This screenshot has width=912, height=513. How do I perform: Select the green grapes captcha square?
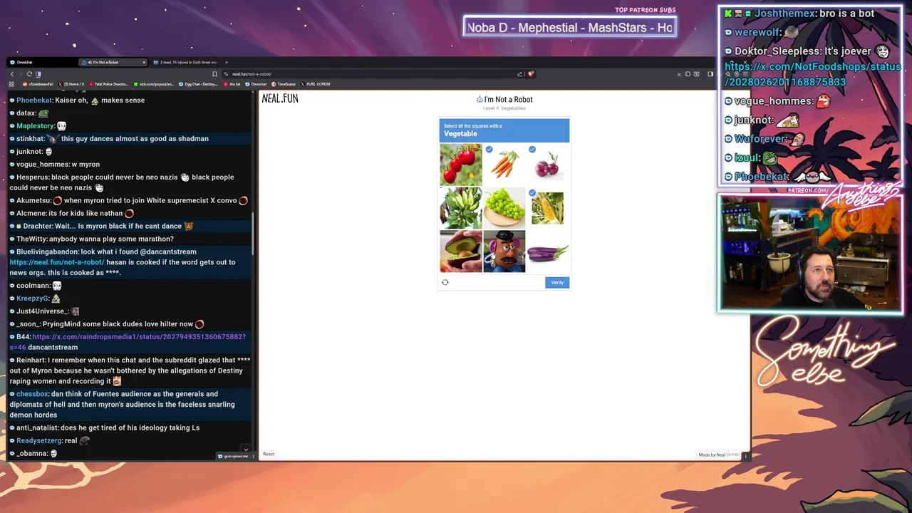tap(504, 208)
